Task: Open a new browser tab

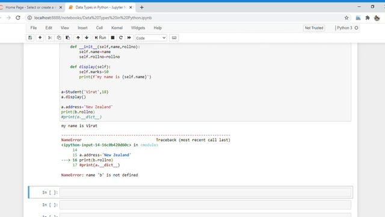Action: (x=142, y=7)
